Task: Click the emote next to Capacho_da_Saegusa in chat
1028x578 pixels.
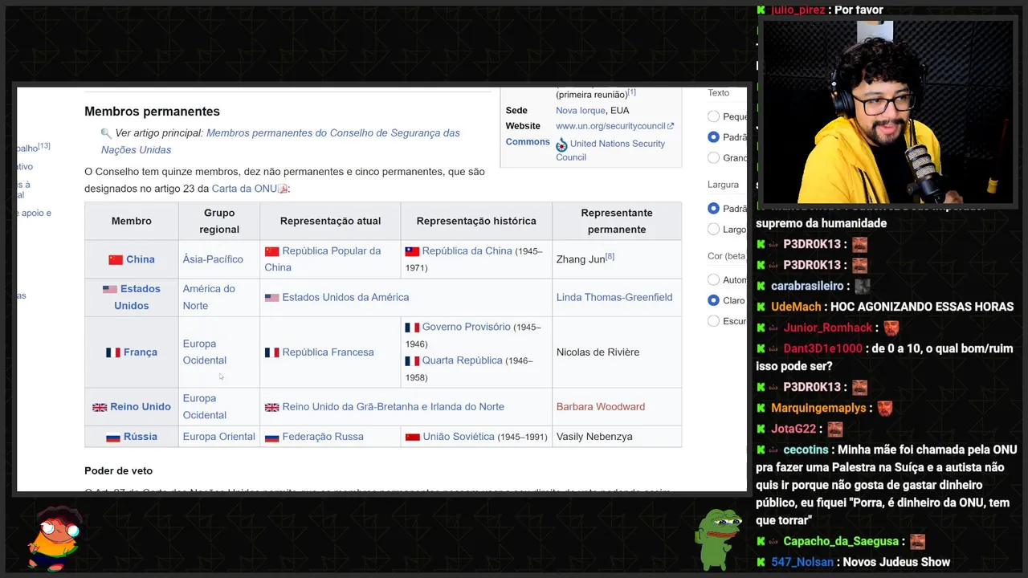Action: 917,541
